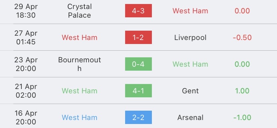Open the red 4-3 score badge

pos(138,11)
